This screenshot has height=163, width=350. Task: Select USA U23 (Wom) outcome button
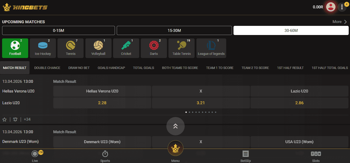pyautogui.click(x=299, y=142)
